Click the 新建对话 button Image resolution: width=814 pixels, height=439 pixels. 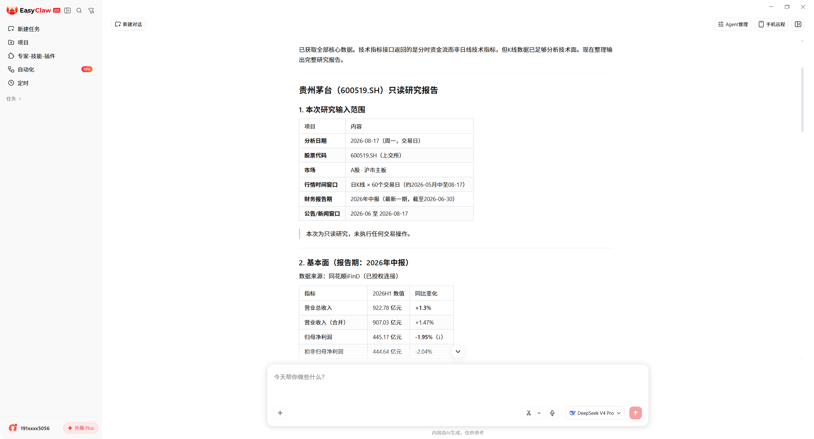128,24
